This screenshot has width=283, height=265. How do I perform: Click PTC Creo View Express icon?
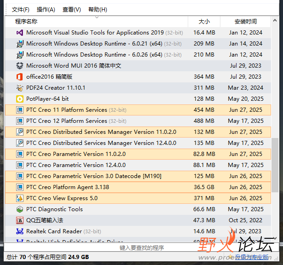[20, 198]
